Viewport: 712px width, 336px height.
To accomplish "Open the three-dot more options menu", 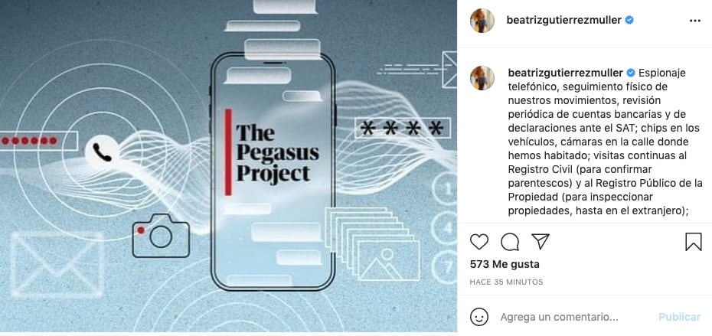I will [694, 21].
